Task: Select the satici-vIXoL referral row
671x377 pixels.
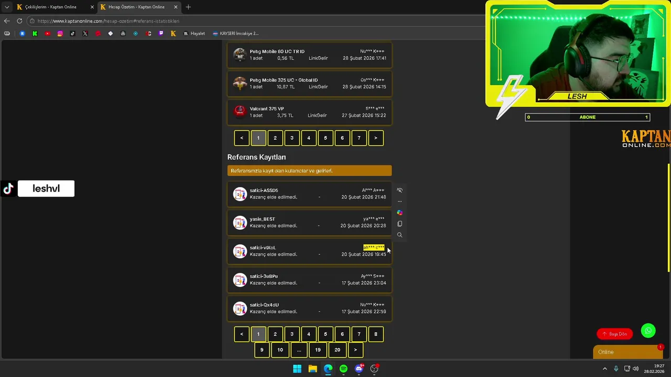Action: 309,251
